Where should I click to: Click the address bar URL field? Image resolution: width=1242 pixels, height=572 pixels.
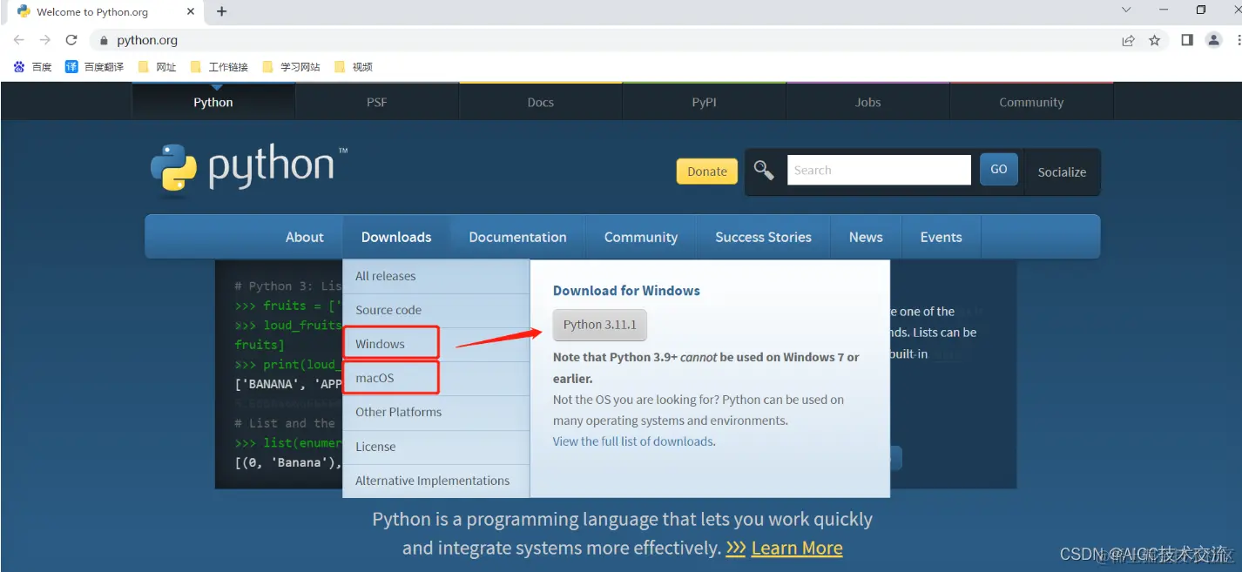coord(610,40)
